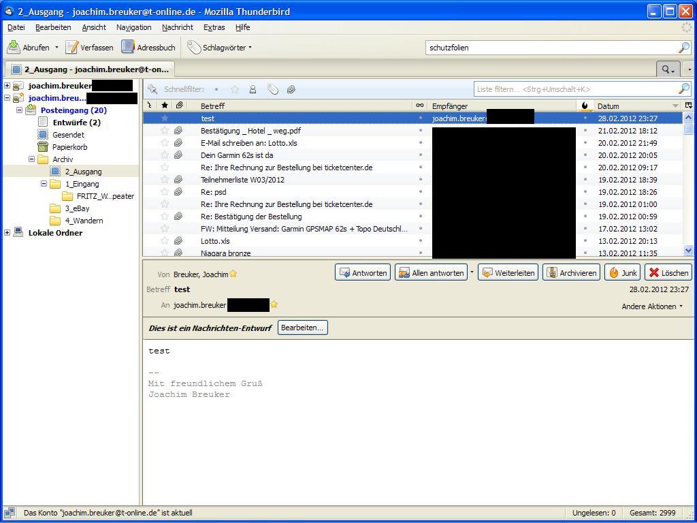Image resolution: width=697 pixels, height=523 pixels.
Task: Open the tab bar search dropdown button
Action: click(668, 69)
